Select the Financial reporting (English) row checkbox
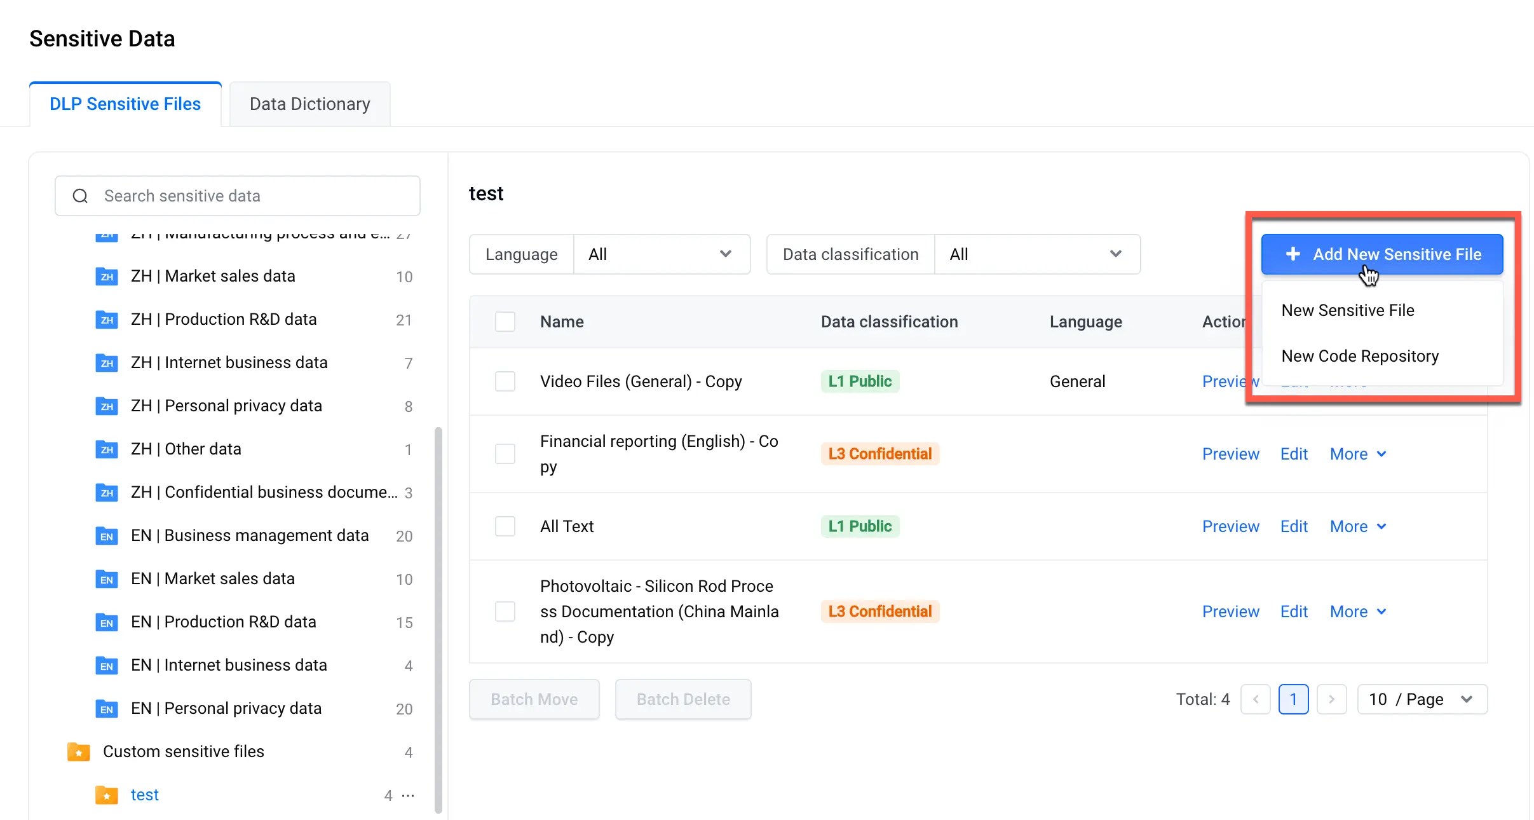The width and height of the screenshot is (1534, 820). click(505, 454)
